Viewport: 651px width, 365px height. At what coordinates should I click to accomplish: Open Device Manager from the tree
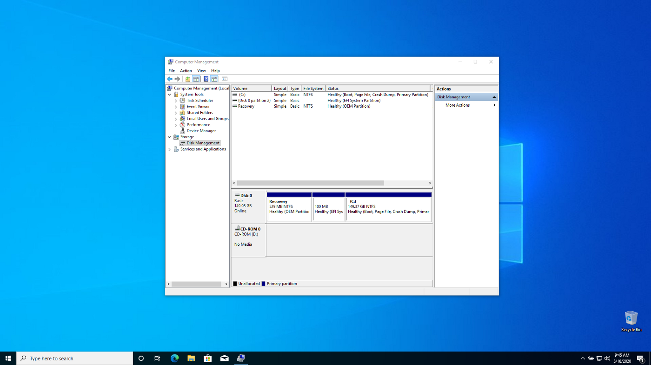[x=201, y=131]
